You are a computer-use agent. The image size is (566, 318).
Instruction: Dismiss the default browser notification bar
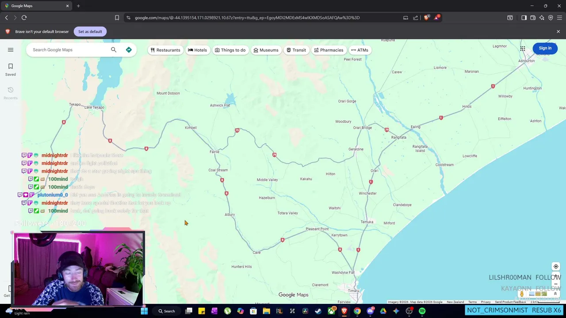click(558, 31)
